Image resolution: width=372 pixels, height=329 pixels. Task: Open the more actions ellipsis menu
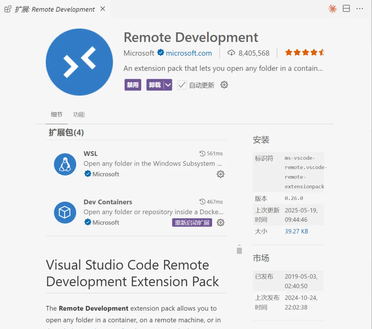click(x=360, y=9)
